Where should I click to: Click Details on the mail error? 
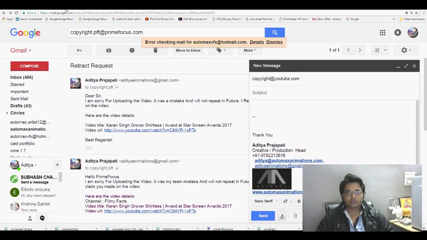(257, 42)
